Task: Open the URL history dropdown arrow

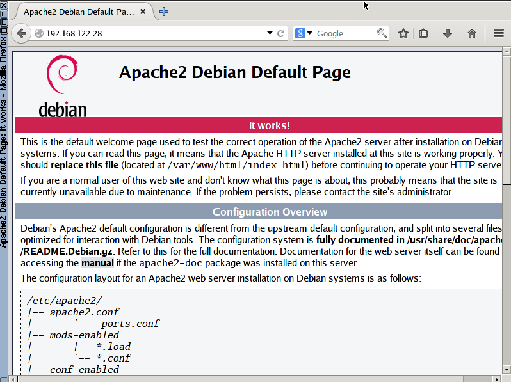Action: pos(270,33)
